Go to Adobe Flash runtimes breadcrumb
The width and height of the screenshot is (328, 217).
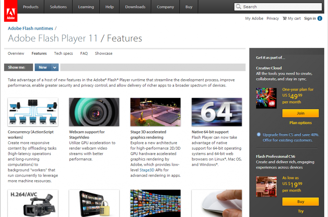pyautogui.click(x=30, y=28)
